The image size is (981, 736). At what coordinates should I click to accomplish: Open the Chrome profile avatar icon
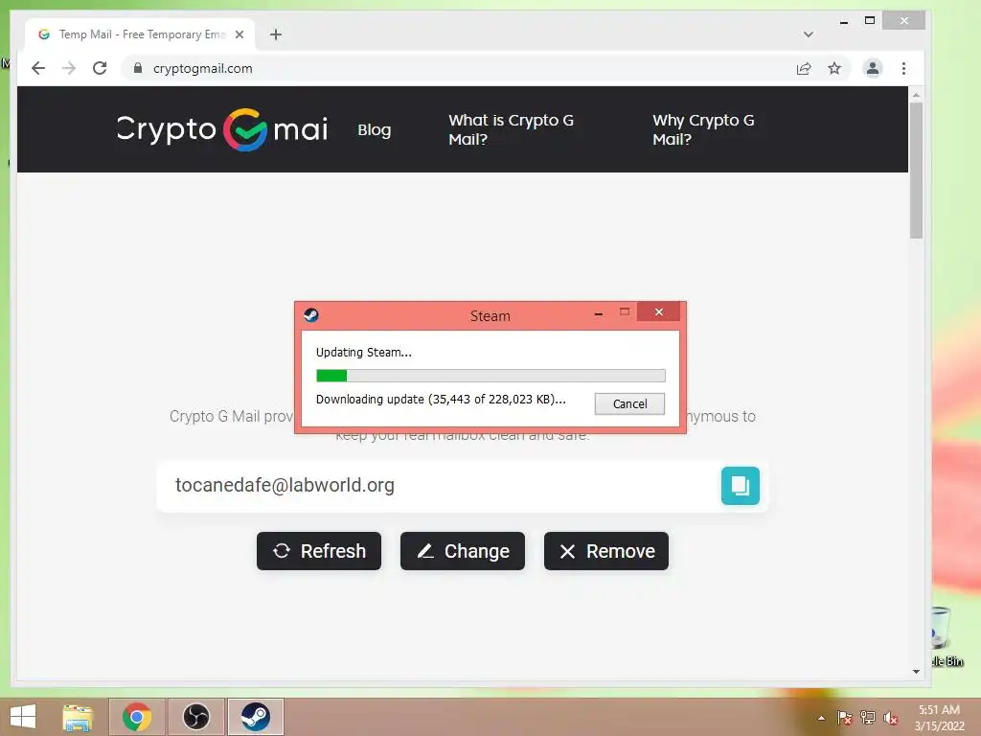click(873, 68)
